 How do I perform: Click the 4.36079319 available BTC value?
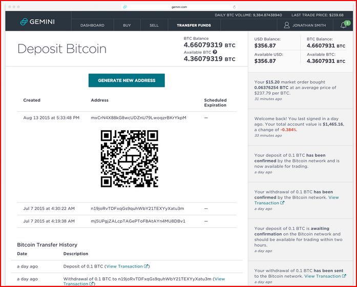click(x=209, y=59)
